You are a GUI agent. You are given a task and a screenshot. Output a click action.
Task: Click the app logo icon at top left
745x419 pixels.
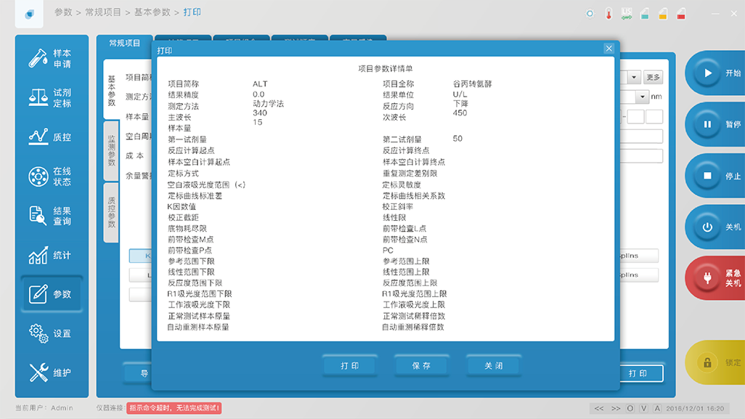pos(30,14)
